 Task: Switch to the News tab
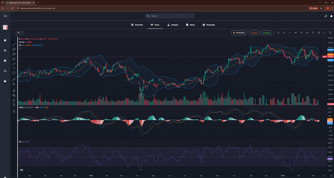pos(190,25)
